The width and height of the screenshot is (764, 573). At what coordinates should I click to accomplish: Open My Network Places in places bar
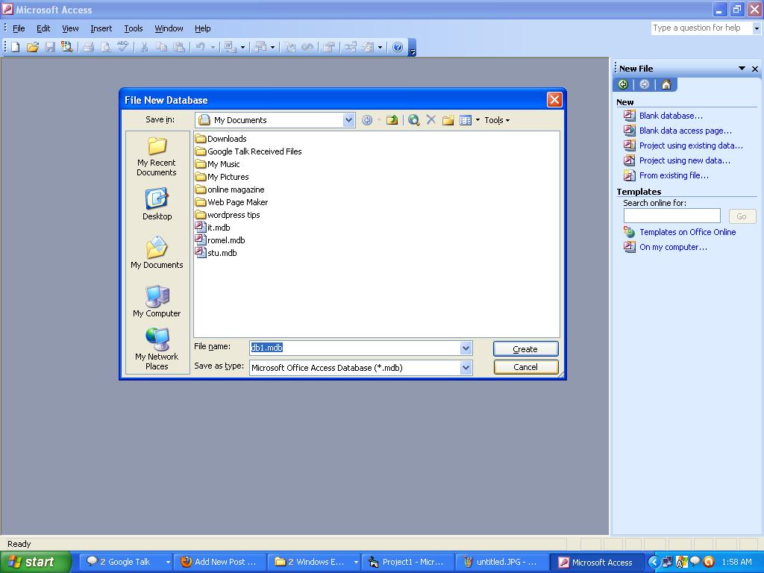[157, 349]
